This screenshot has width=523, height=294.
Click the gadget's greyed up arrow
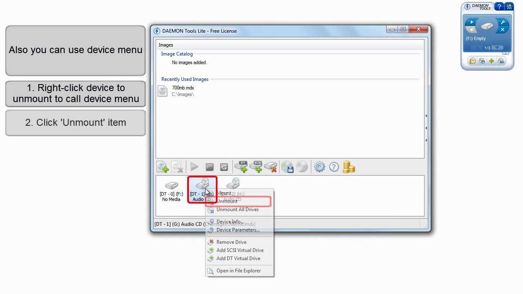[476, 48]
